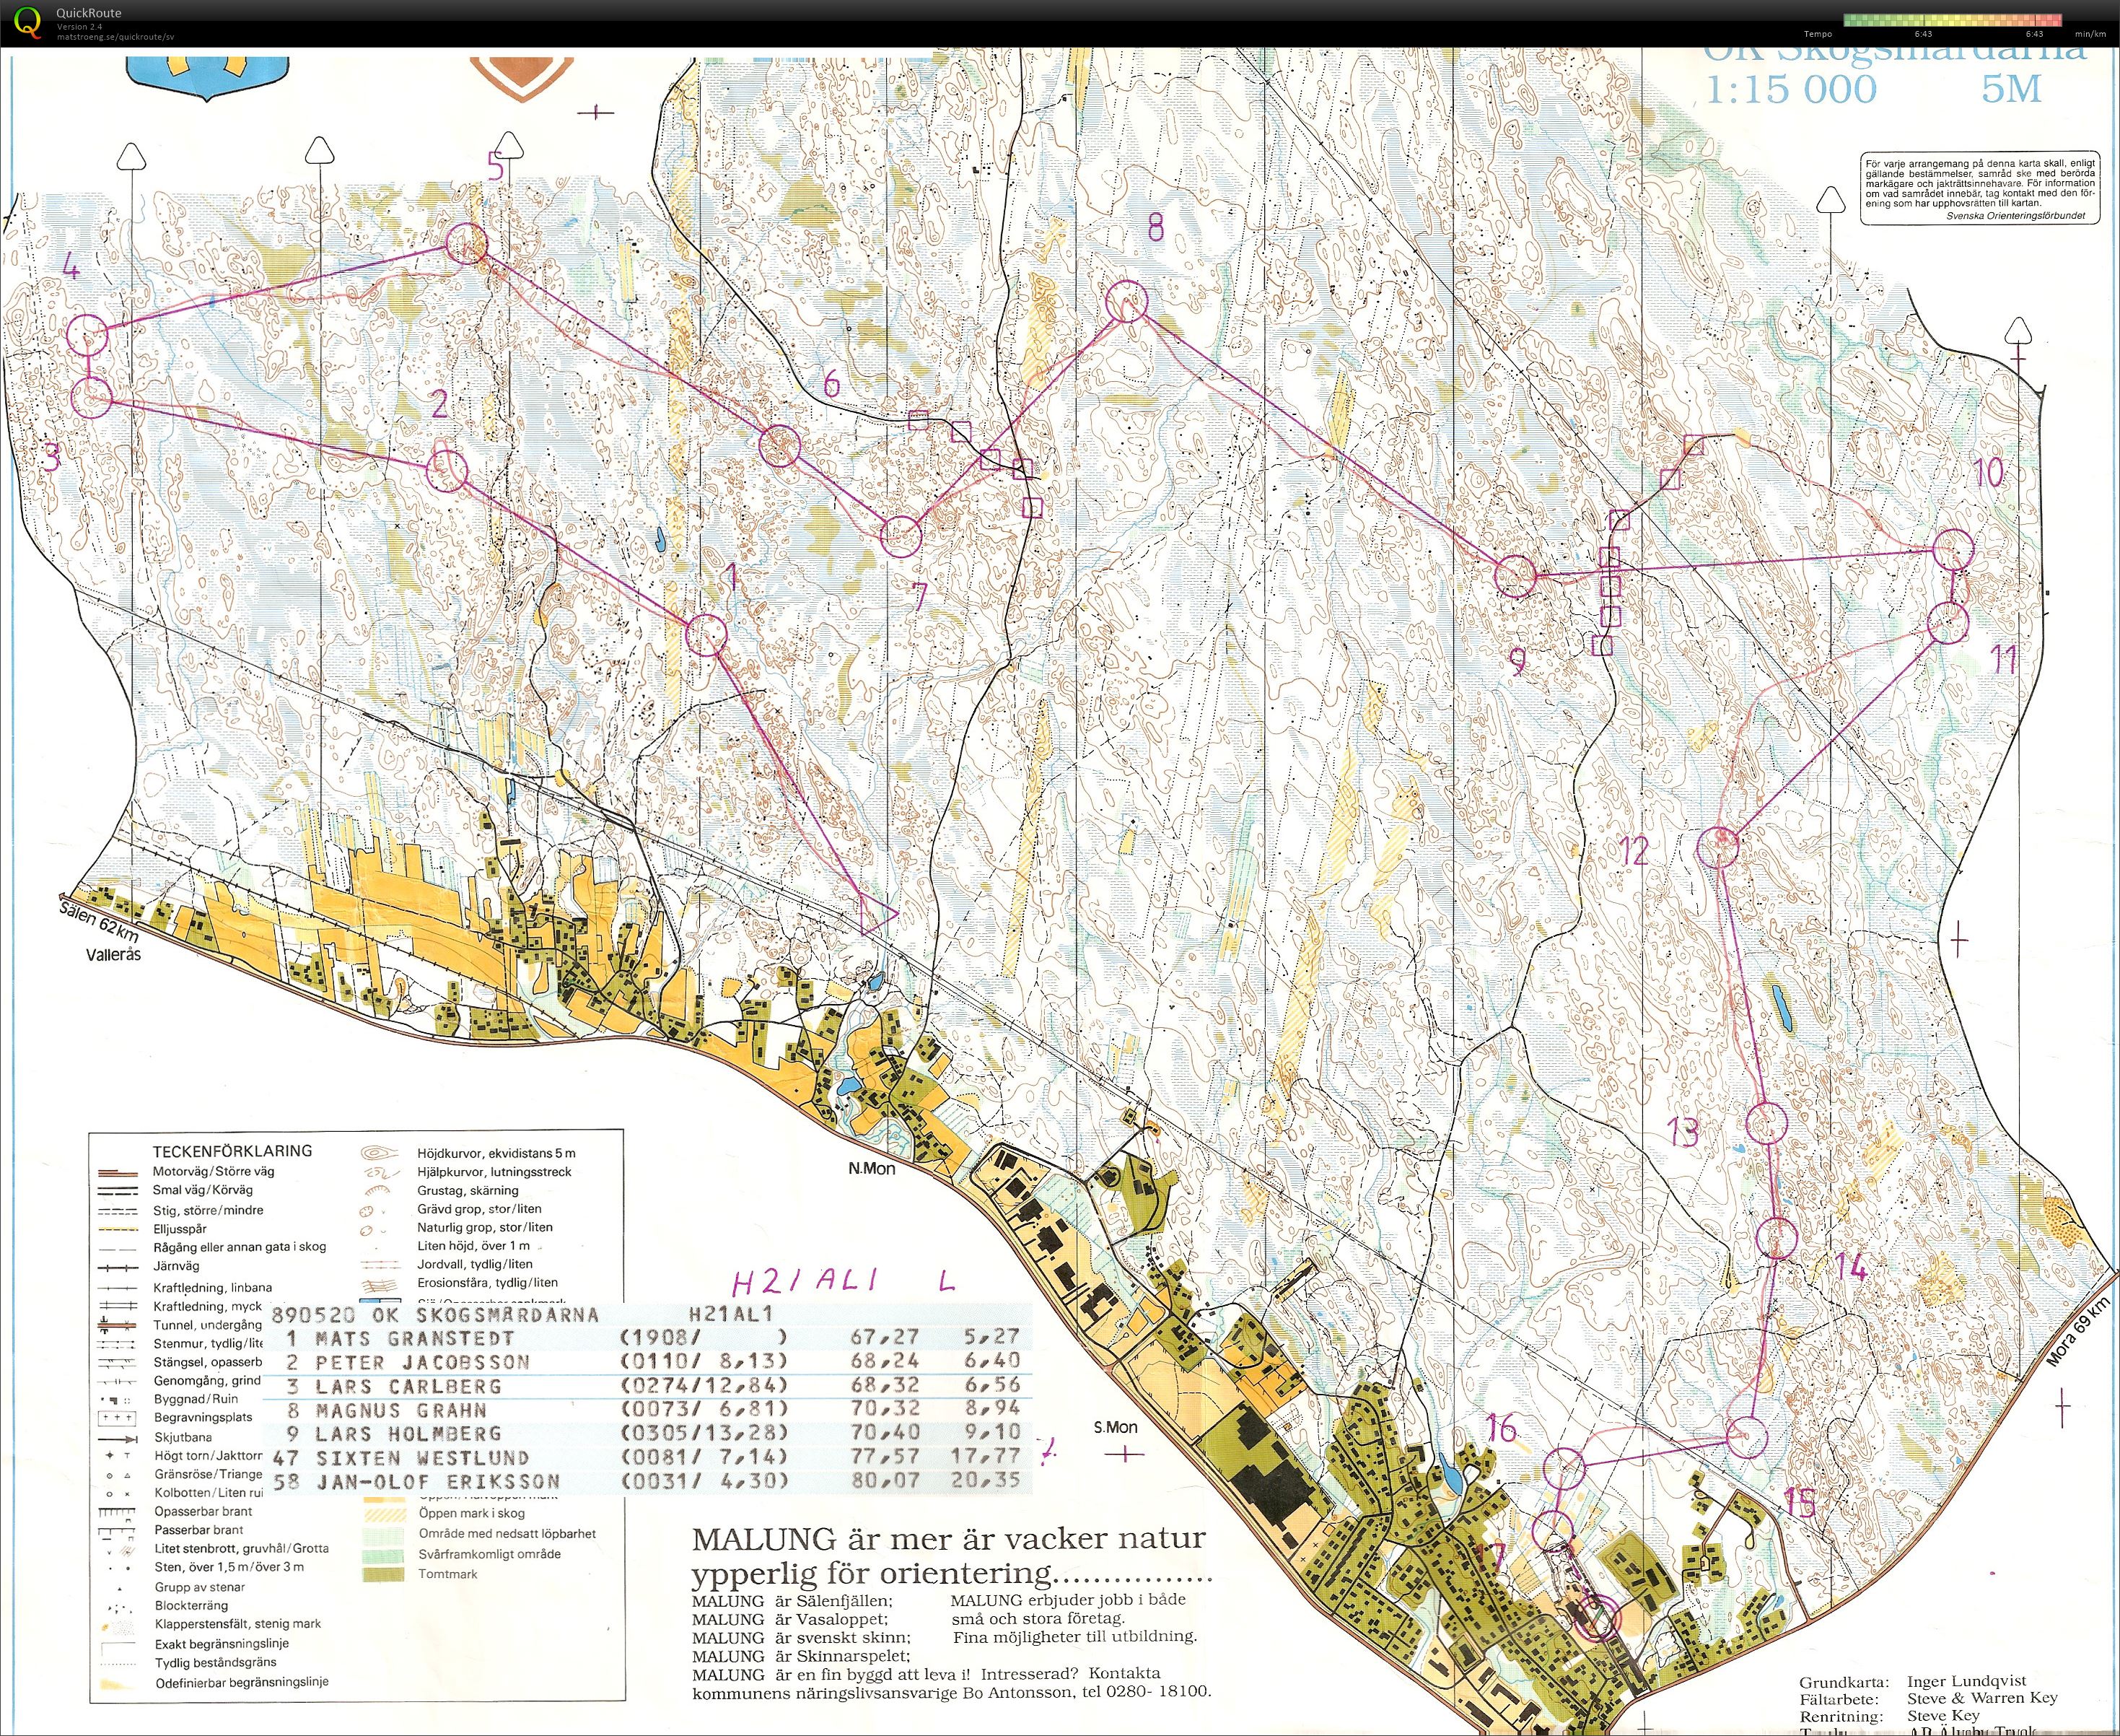Click control circle 8 on the map
Image resolution: width=2120 pixels, height=1736 pixels.
click(x=1126, y=301)
